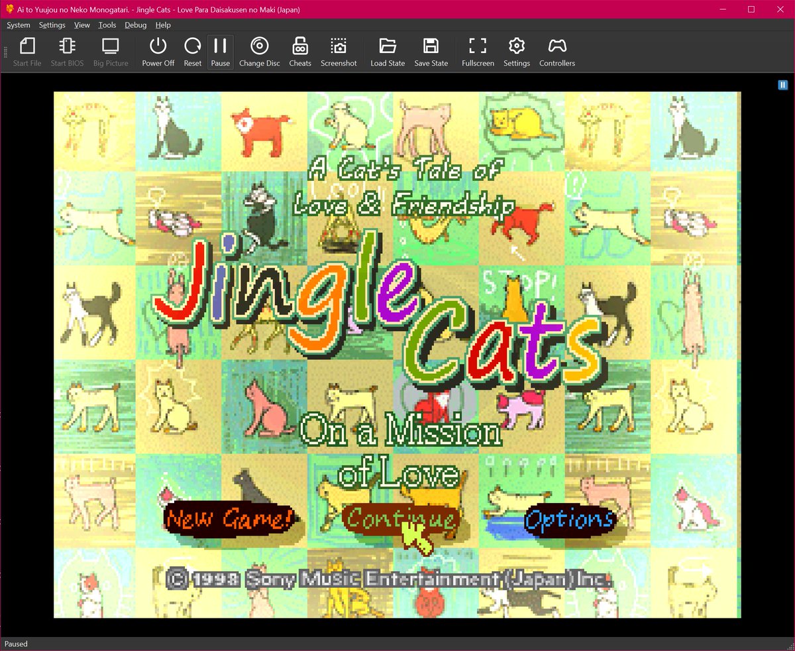Open the Debug menu
This screenshot has height=651, width=795.
pyautogui.click(x=136, y=25)
